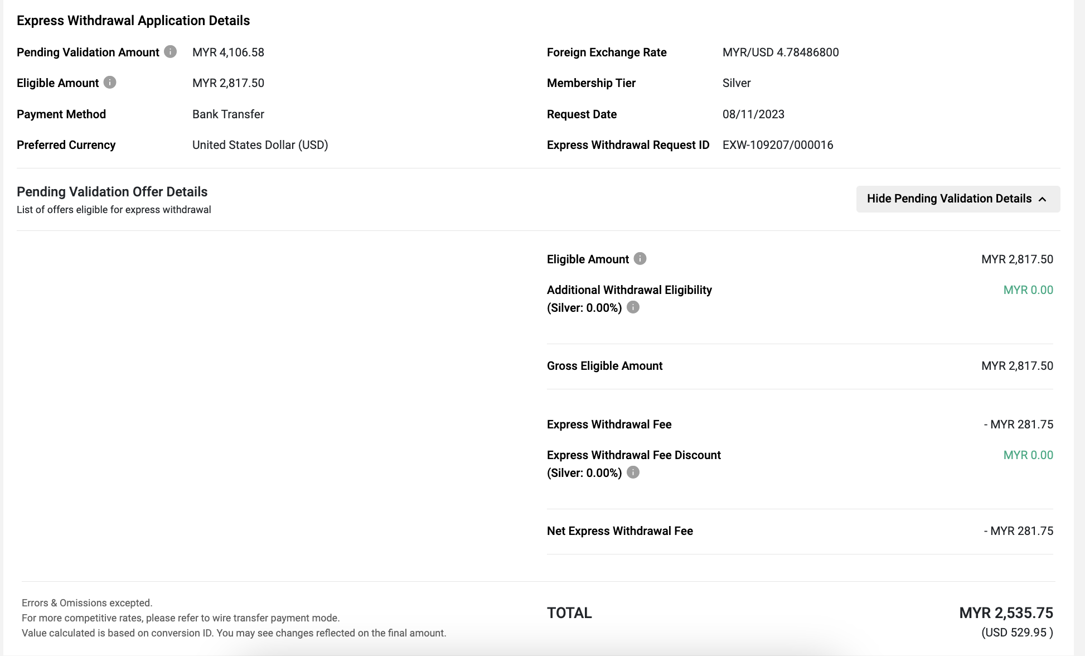Click Additional Withdrawal Eligibility label
Screen dimensions: 1085x656
pyautogui.click(x=629, y=290)
